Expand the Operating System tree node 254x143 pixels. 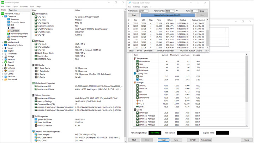pyautogui.click(x=2, y=45)
